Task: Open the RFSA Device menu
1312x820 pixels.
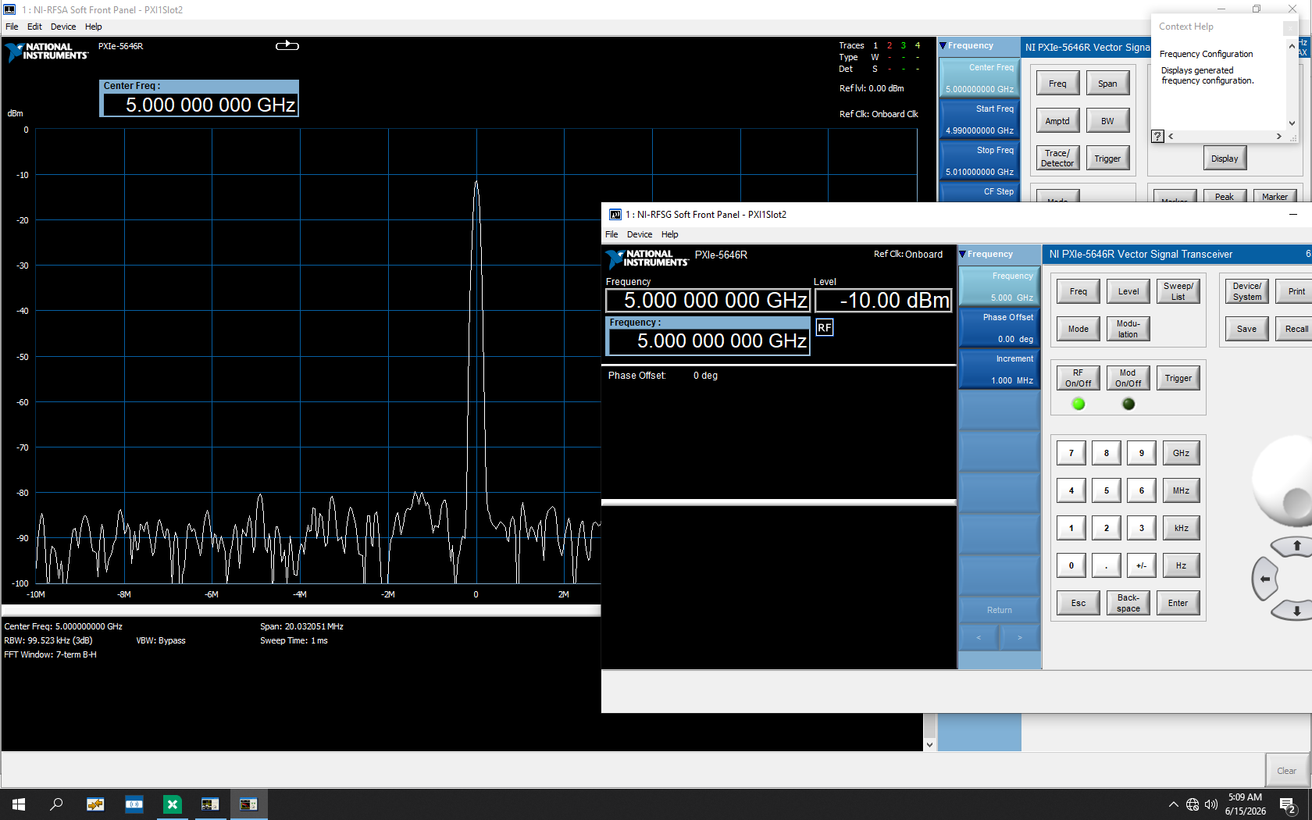Action: point(63,27)
